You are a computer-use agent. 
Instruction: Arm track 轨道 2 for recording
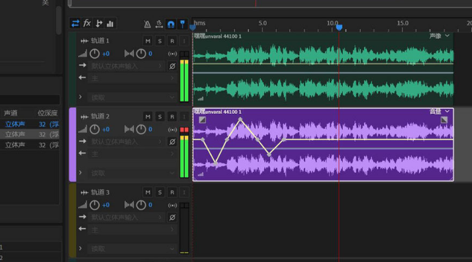click(x=172, y=116)
